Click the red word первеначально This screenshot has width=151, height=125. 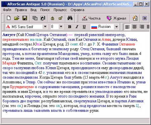[x=16, y=39]
